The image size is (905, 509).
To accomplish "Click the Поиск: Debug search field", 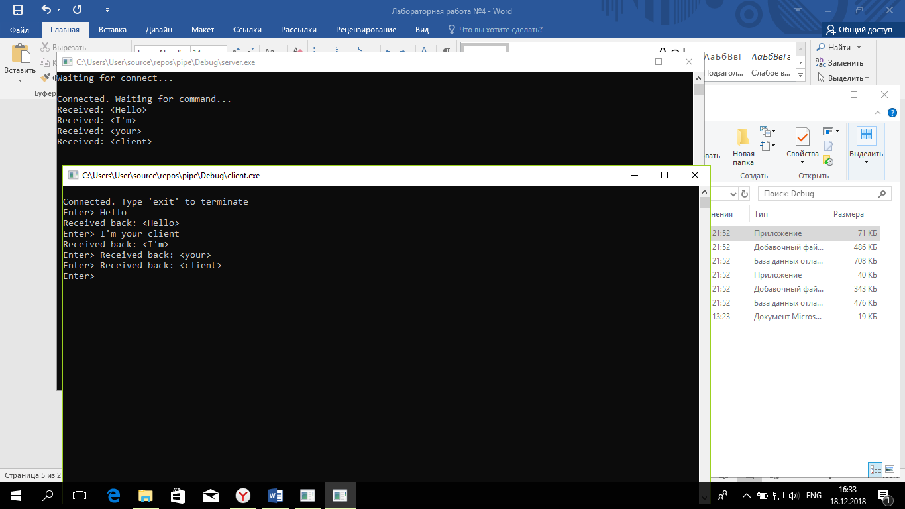I will (x=818, y=194).
